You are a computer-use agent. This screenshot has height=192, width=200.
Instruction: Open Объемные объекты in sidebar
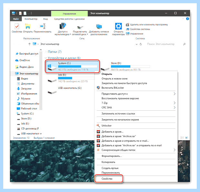point(28,104)
